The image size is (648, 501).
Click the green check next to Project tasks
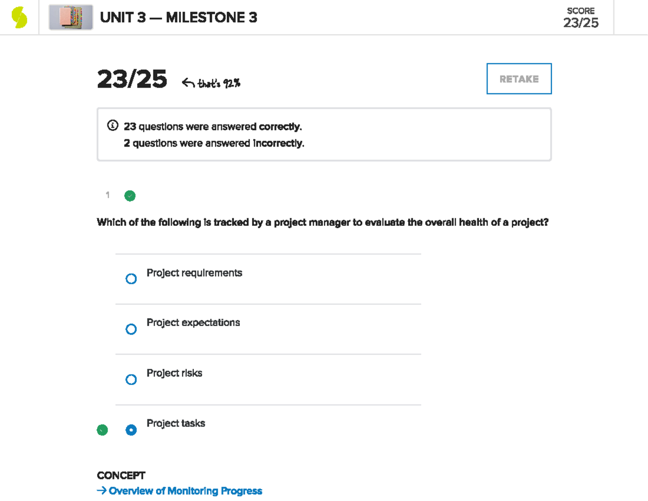[102, 430]
